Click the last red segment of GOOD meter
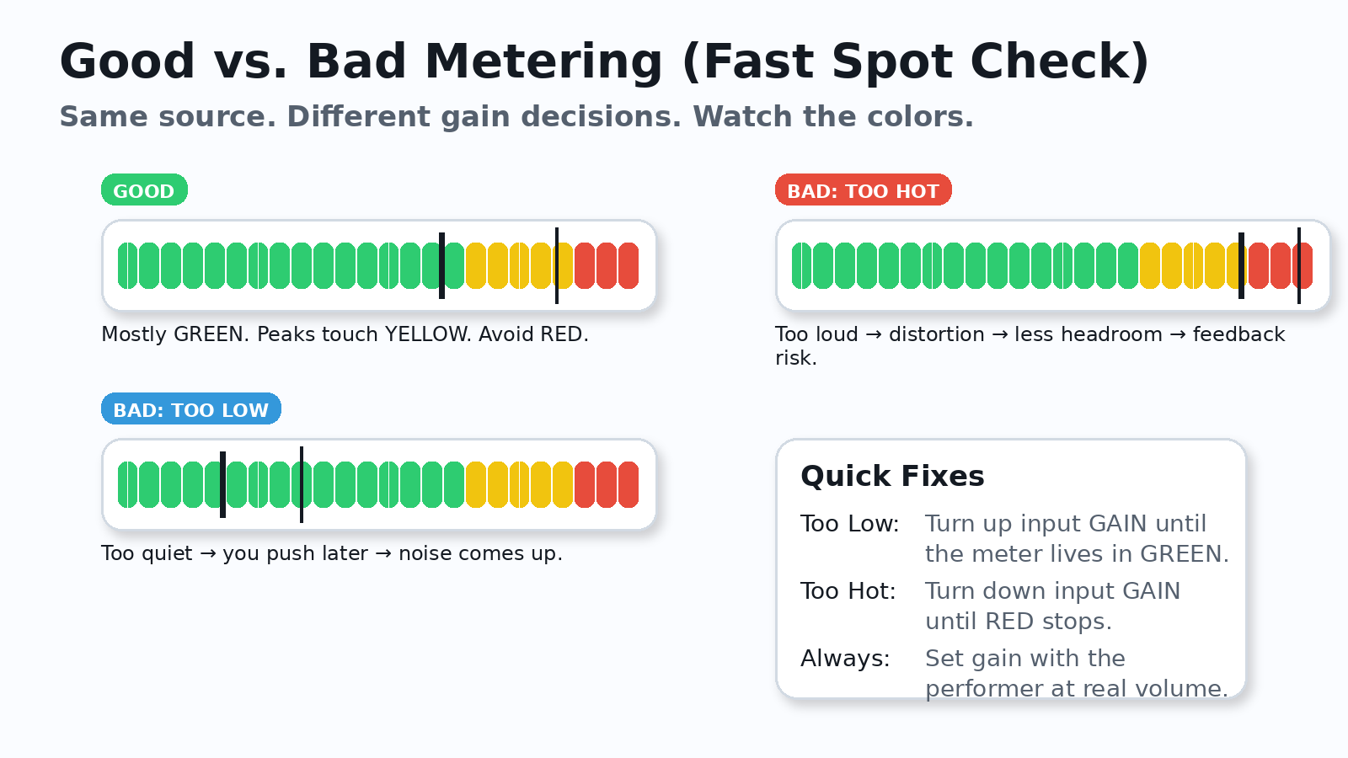 629,265
